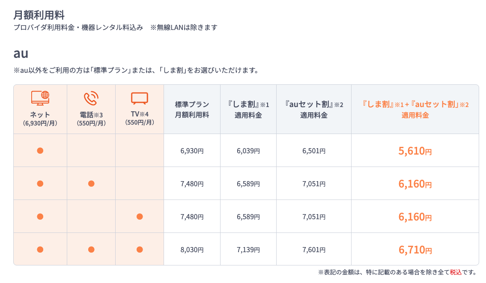Click the TV column dot in the net-and-TV row
Viewport: 486px width, 283px height.
[140, 217]
